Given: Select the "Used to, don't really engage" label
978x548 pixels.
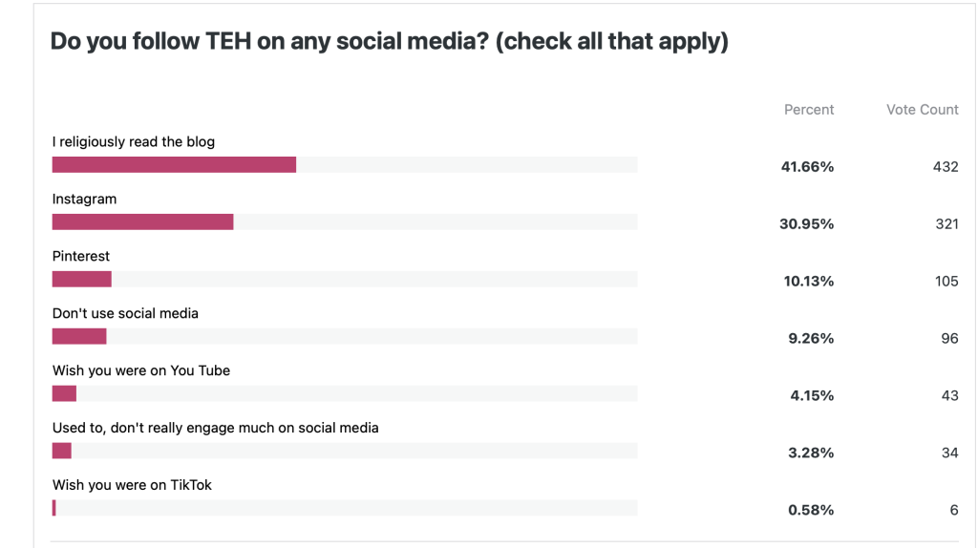Looking at the screenshot, I should pyautogui.click(x=215, y=429).
